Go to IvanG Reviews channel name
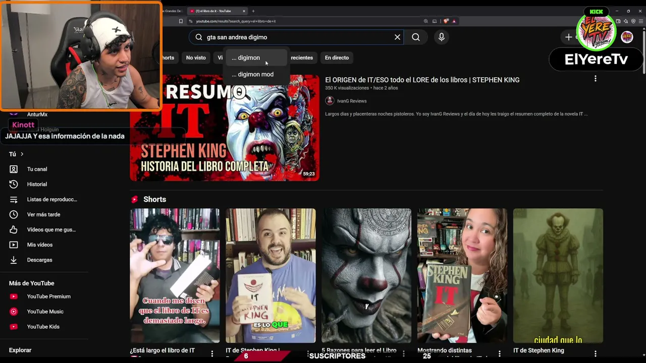646x363 pixels. tap(352, 101)
